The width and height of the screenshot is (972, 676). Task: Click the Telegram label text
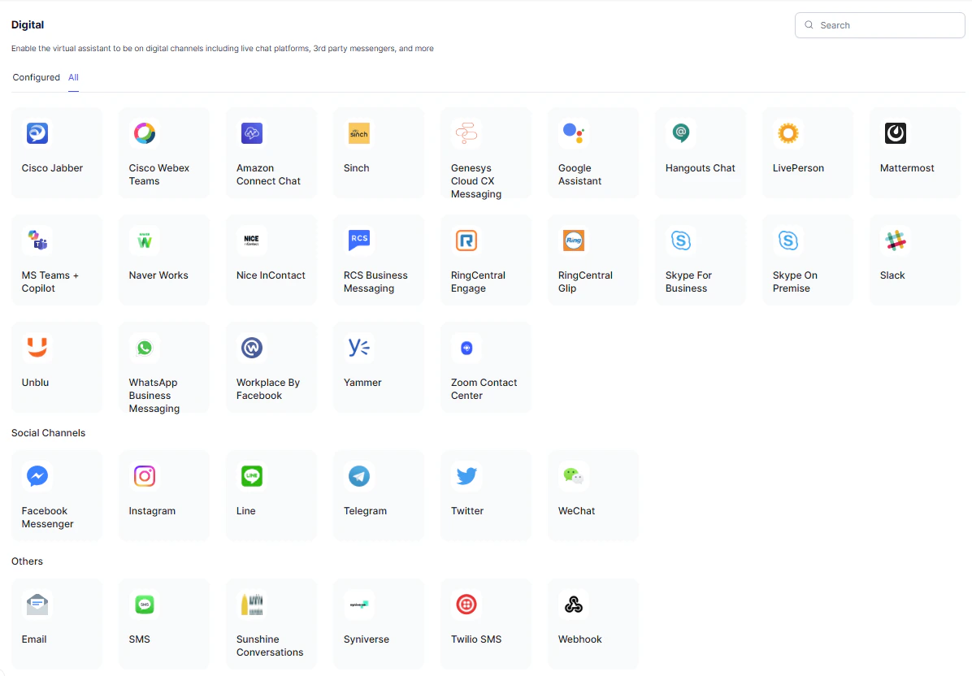coord(365,510)
